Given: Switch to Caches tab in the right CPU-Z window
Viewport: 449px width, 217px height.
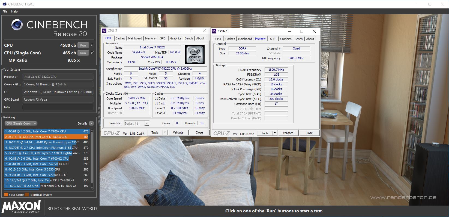Looking at the screenshot, I should click(x=230, y=39).
